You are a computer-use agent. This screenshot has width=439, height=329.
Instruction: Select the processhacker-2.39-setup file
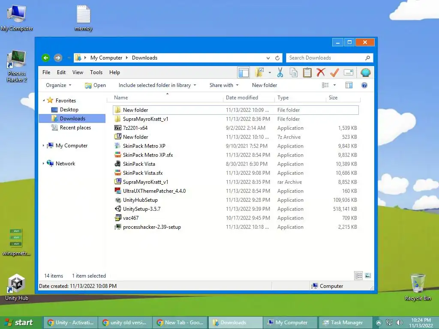click(236, 227)
